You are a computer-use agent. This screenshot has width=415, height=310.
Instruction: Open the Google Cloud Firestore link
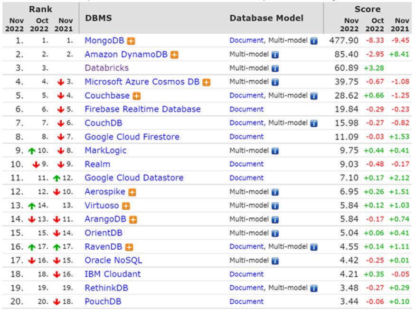tap(132, 137)
